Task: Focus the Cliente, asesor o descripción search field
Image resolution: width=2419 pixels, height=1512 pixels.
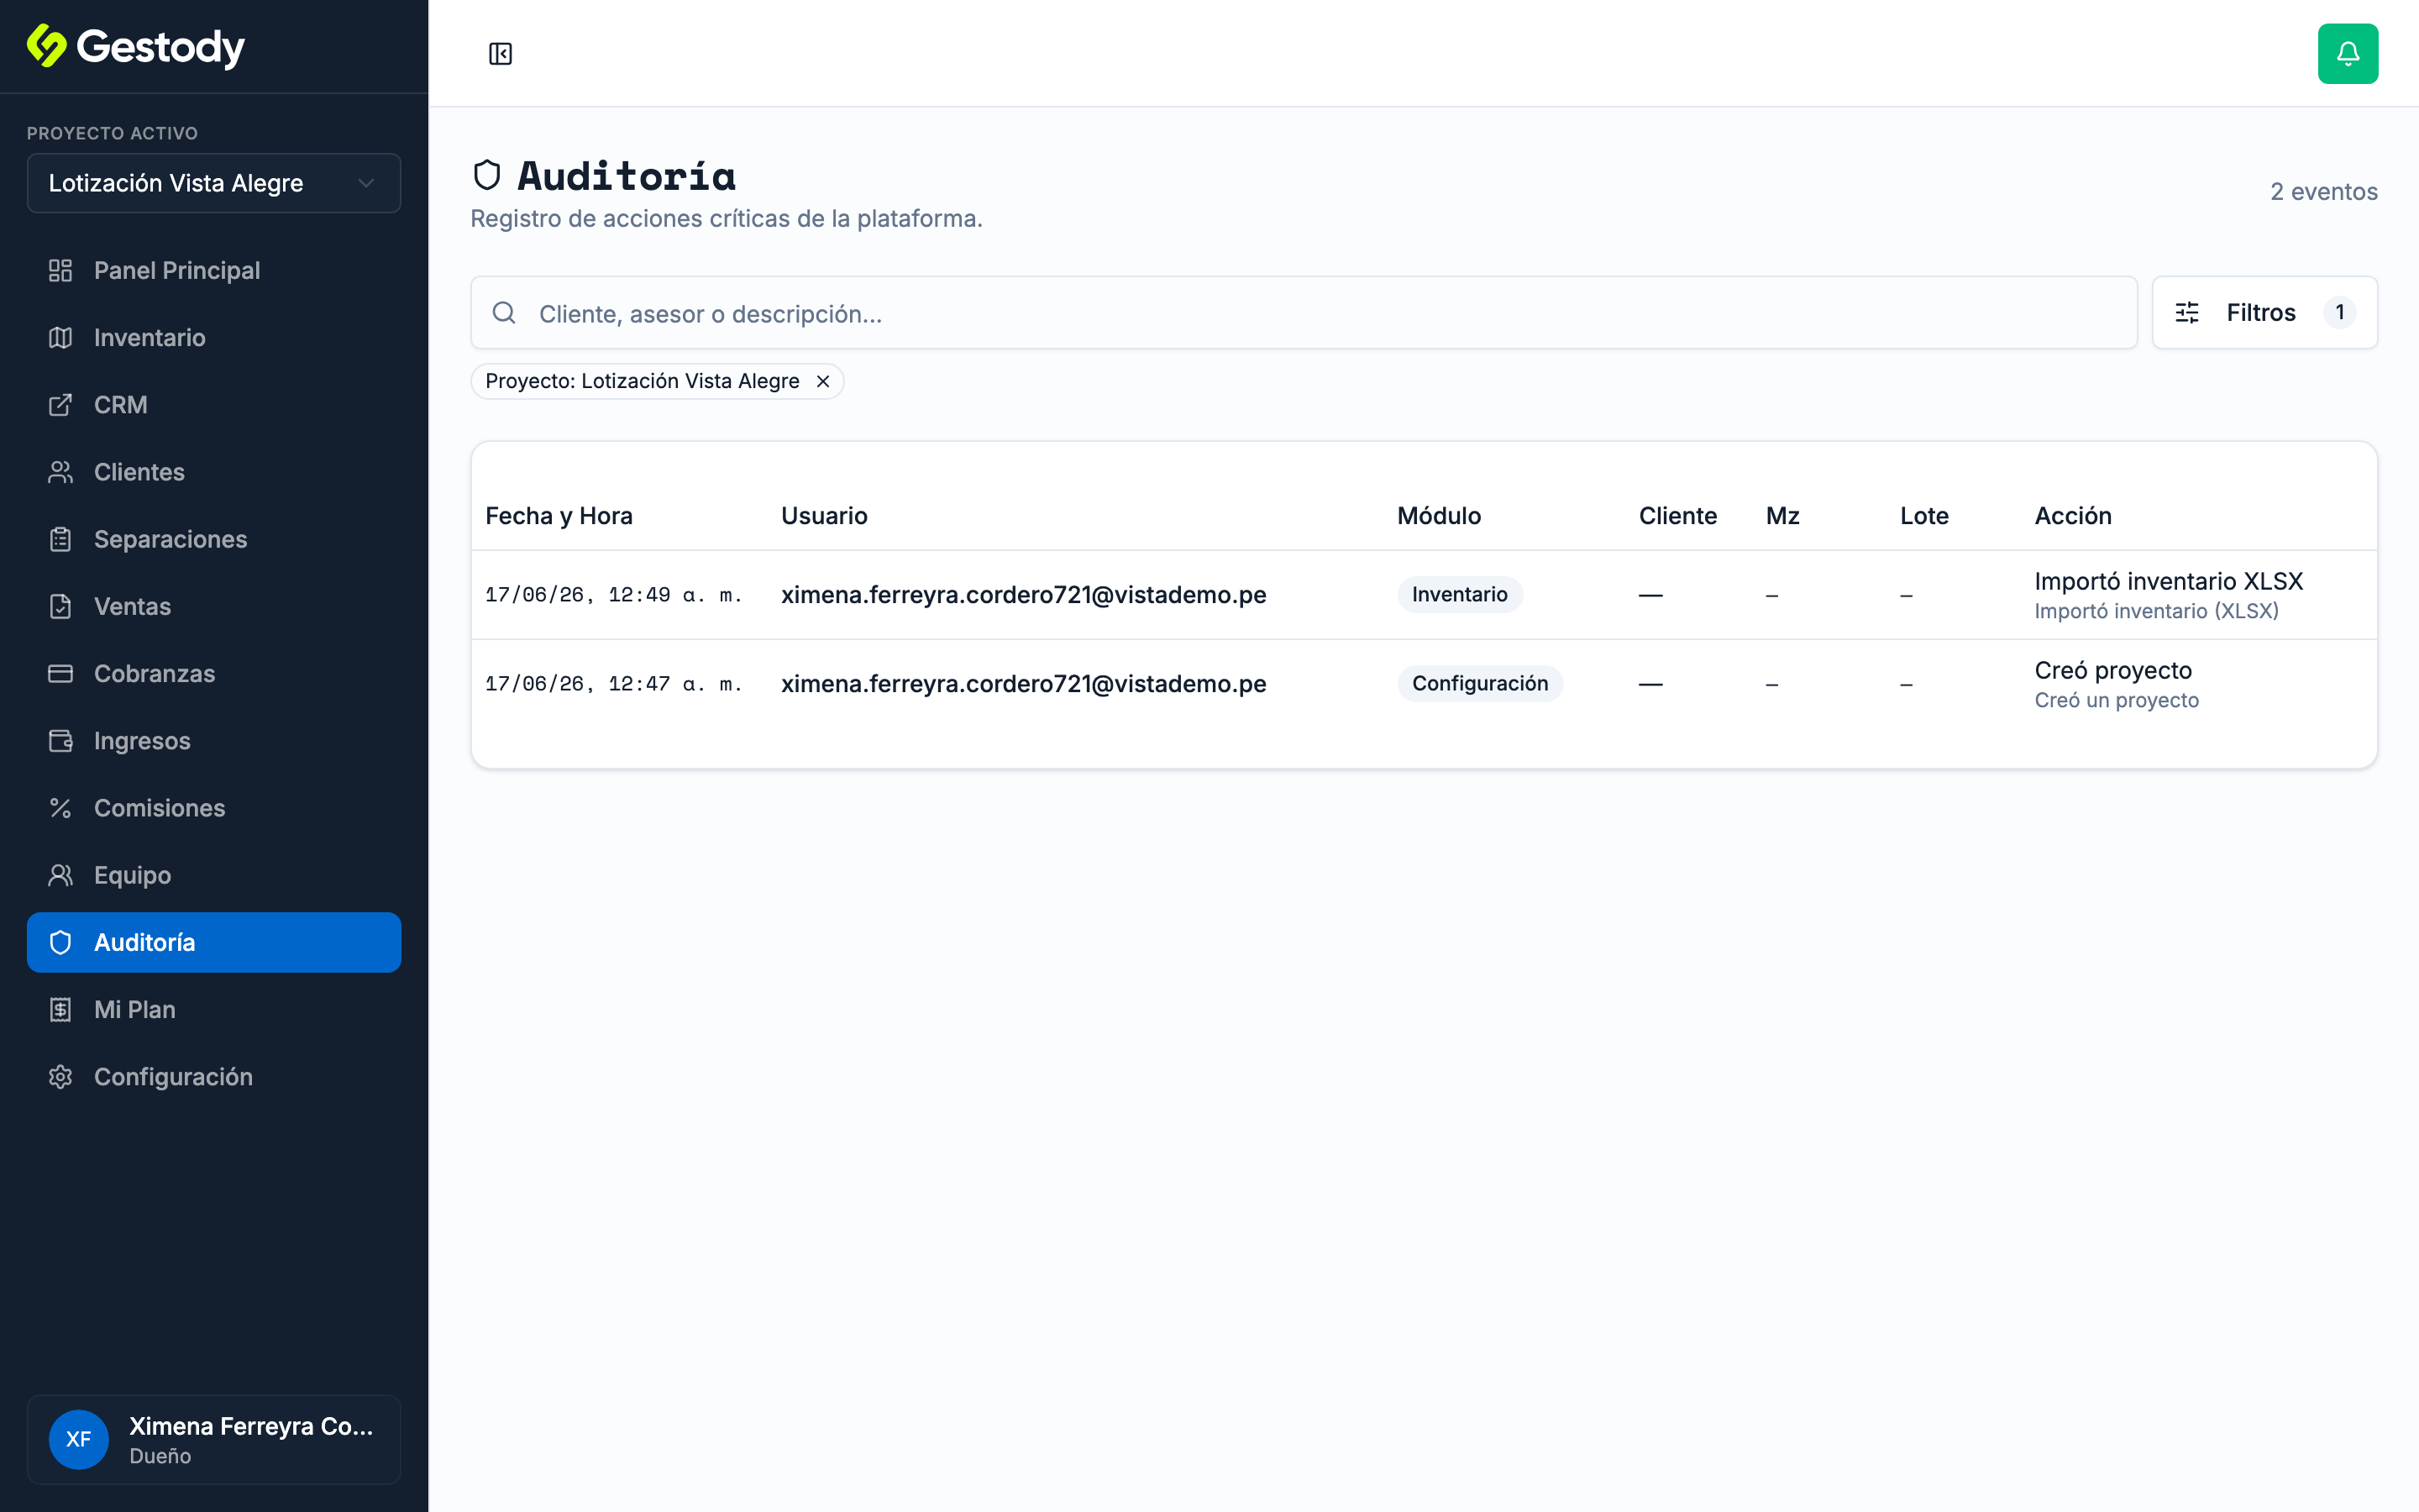Action: 1304,313
